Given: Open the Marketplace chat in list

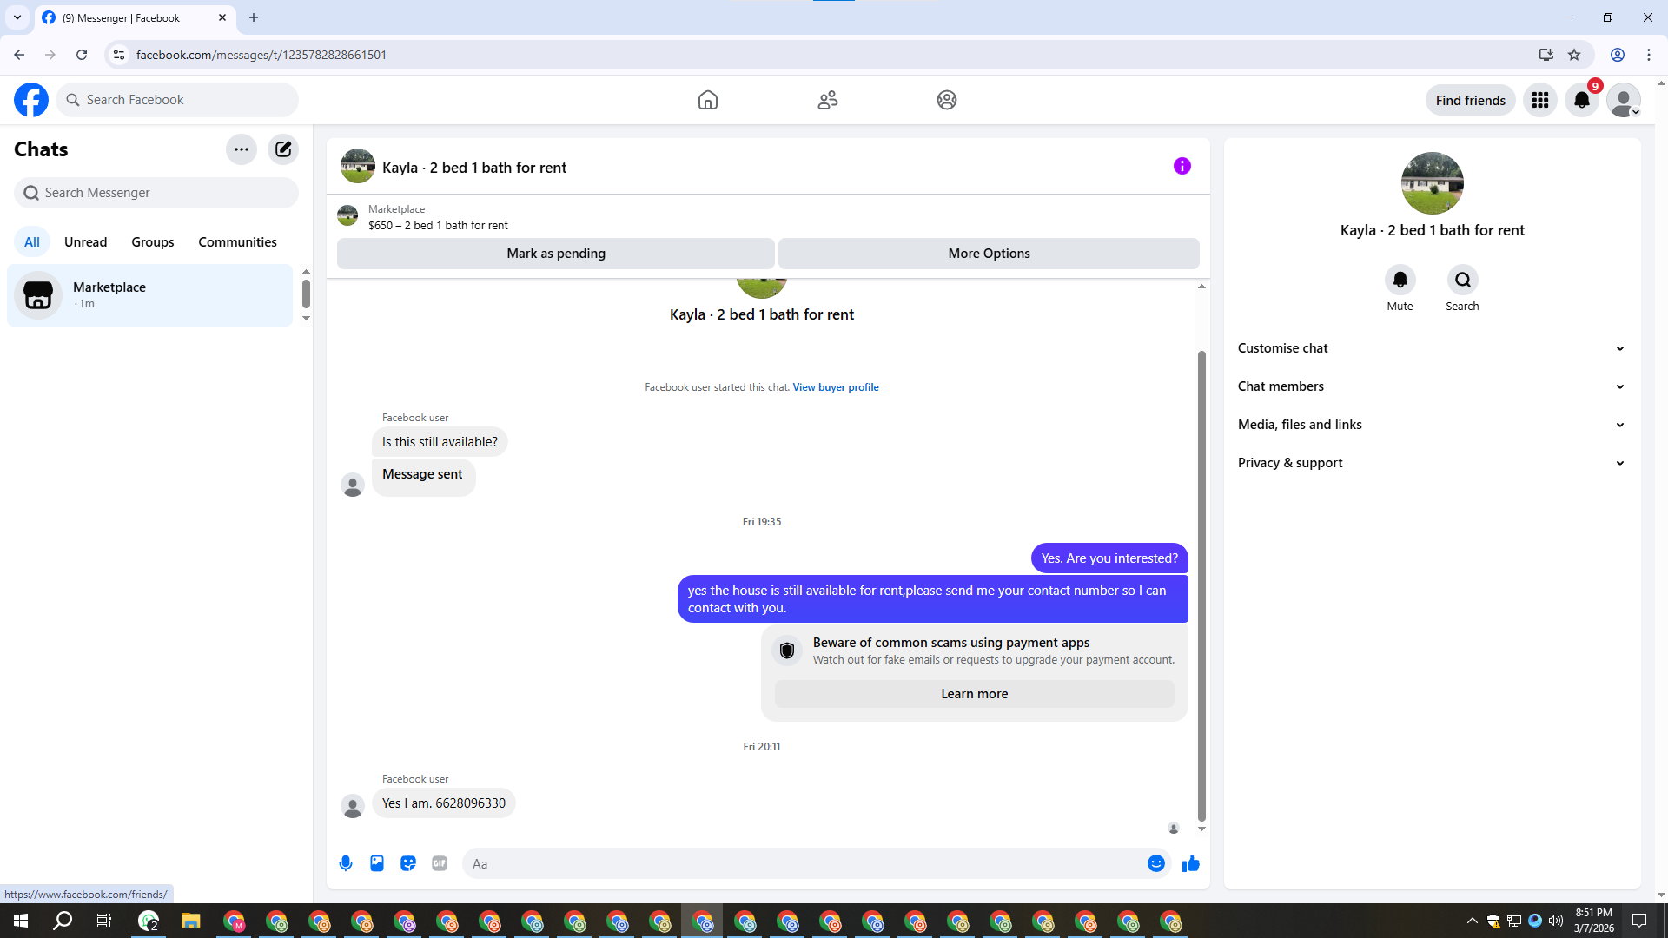Looking at the screenshot, I should 150,295.
